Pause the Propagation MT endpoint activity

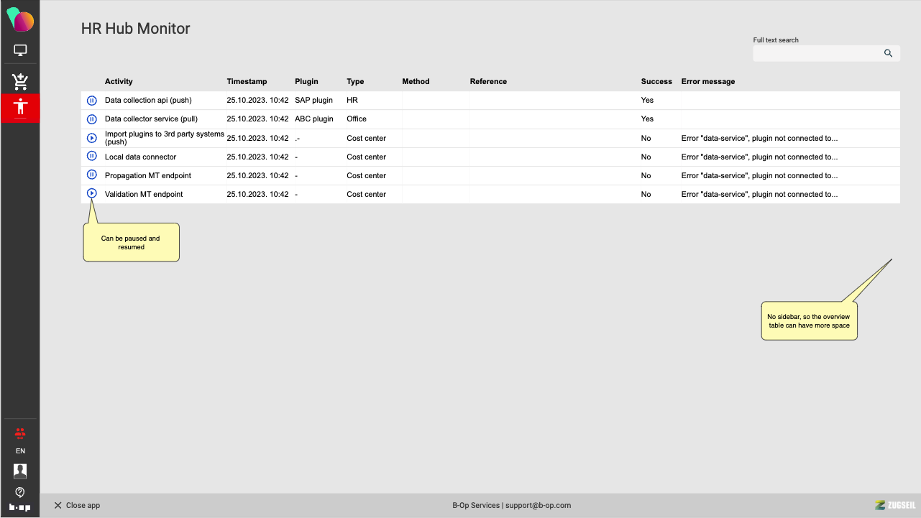tap(92, 175)
